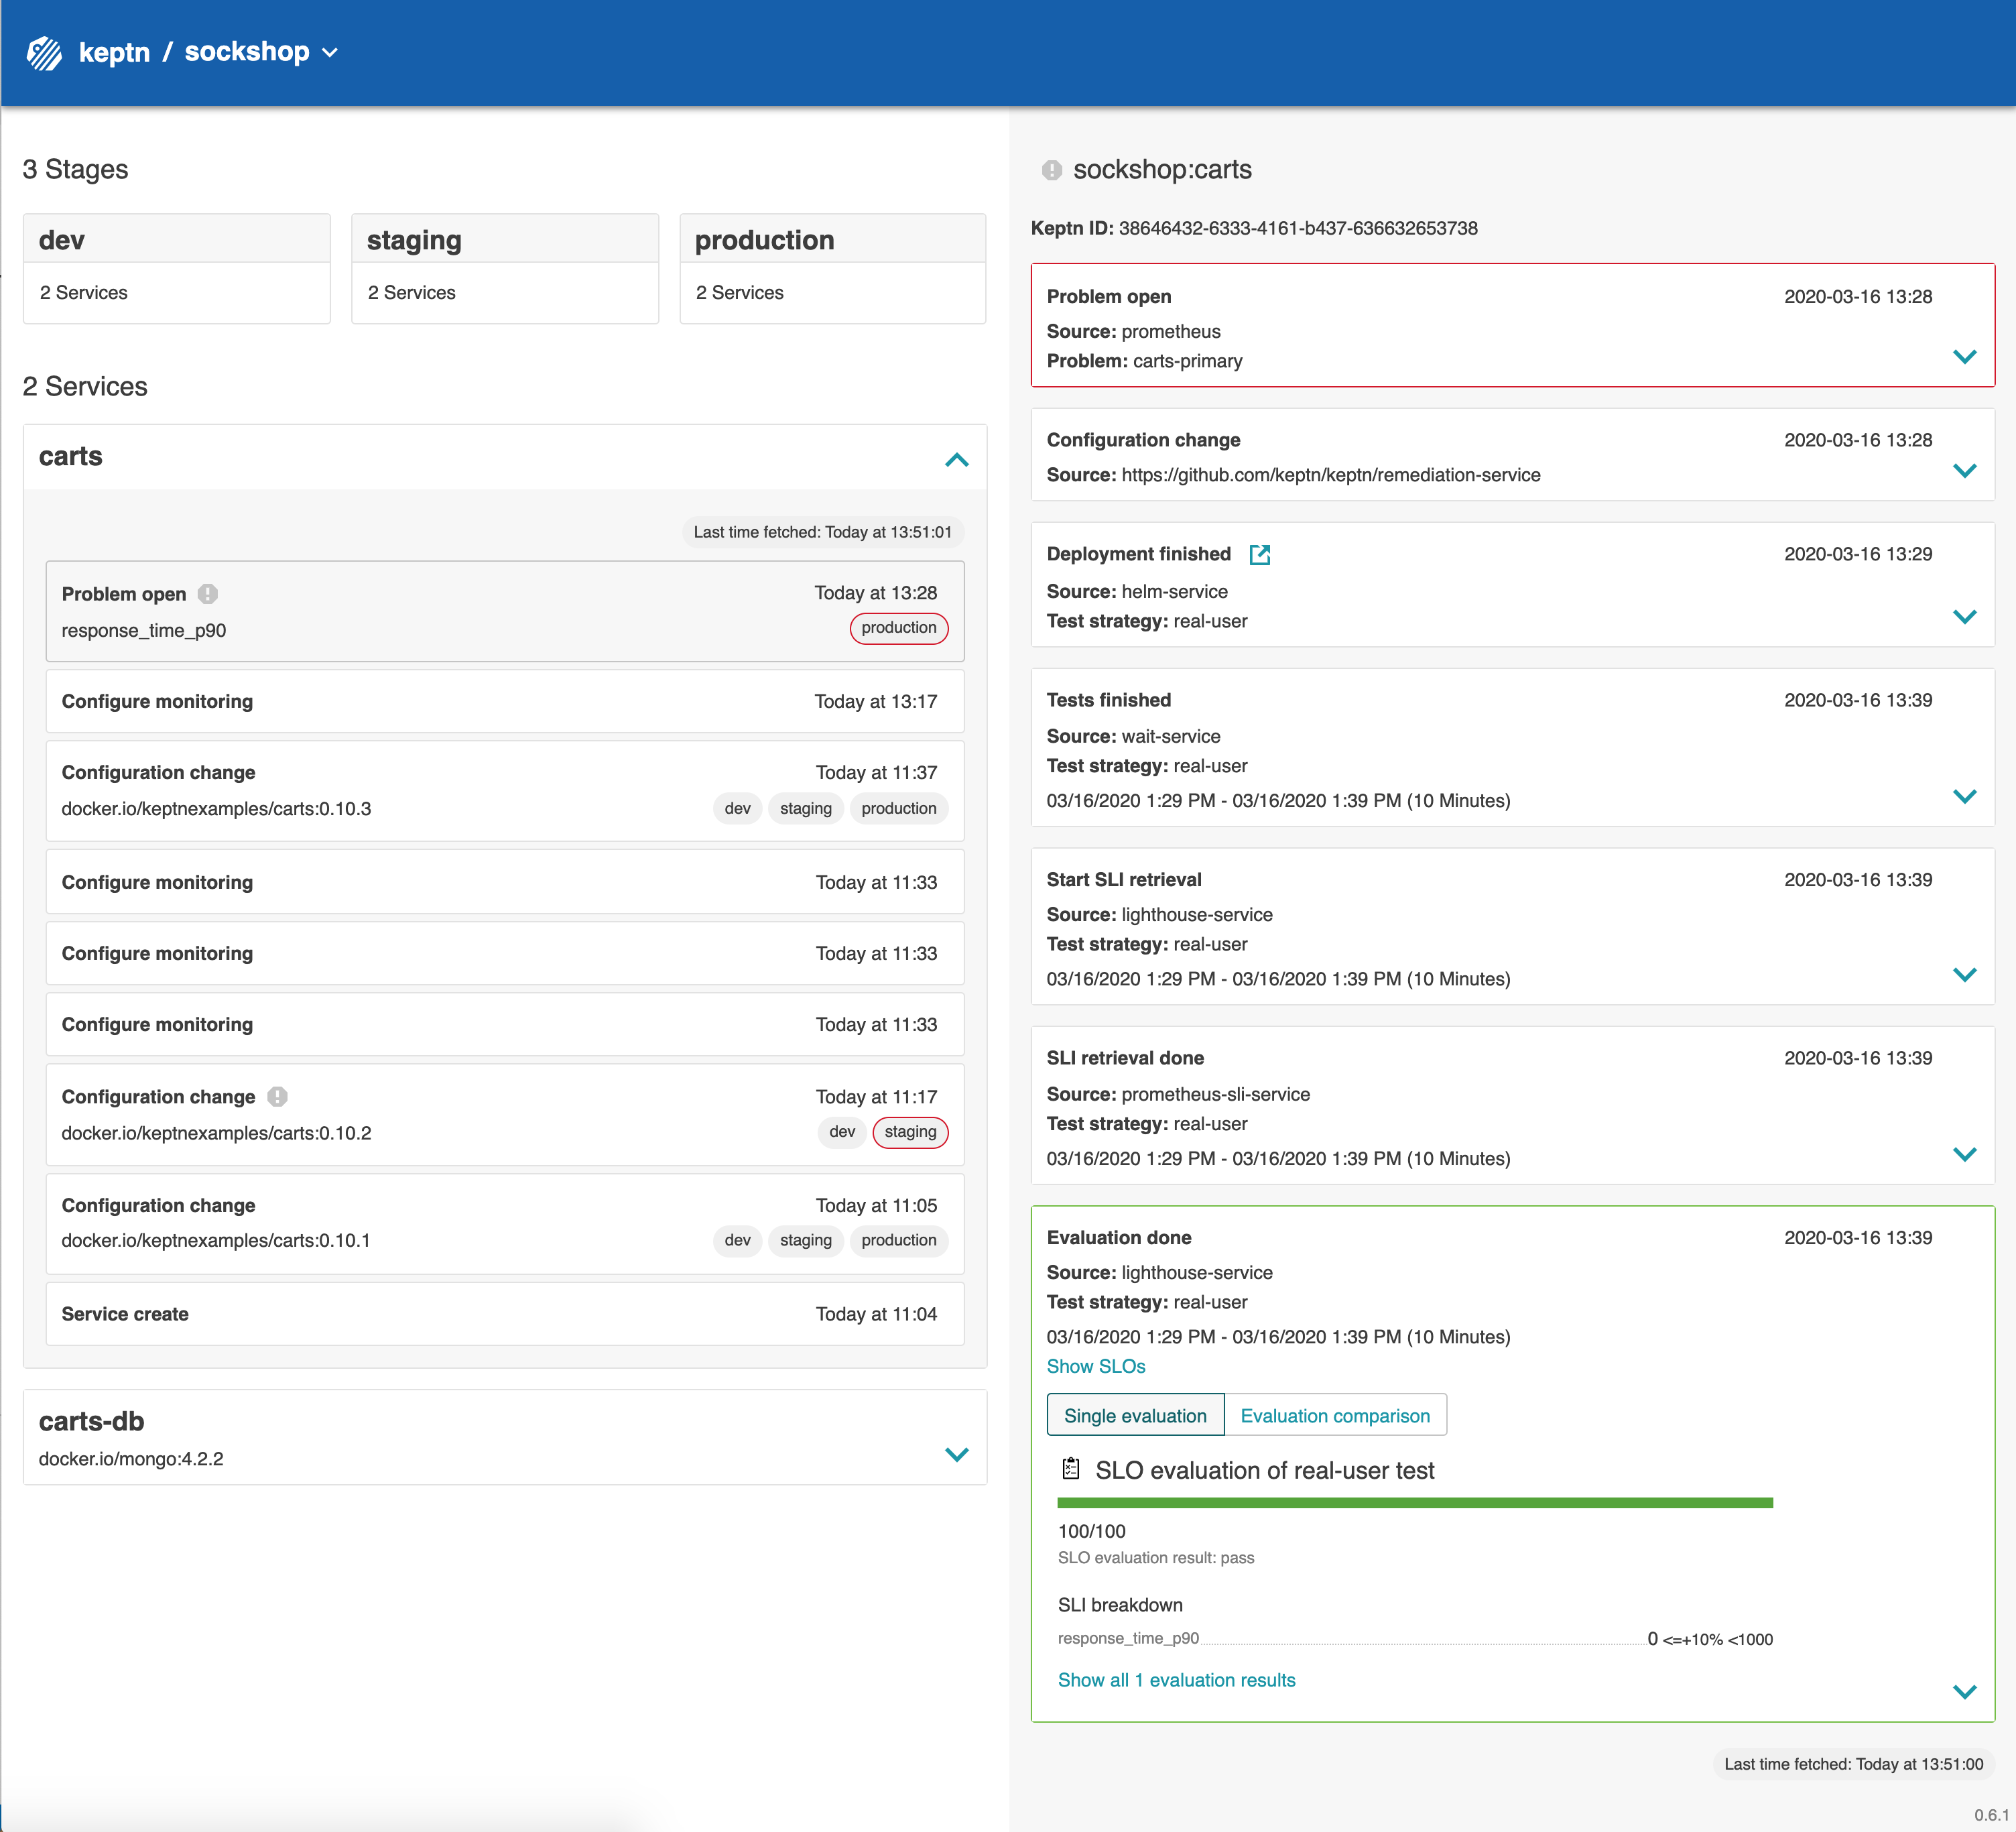Click warning icon next to Problem open
Viewport: 2016px width, 1832px height.
208,594
